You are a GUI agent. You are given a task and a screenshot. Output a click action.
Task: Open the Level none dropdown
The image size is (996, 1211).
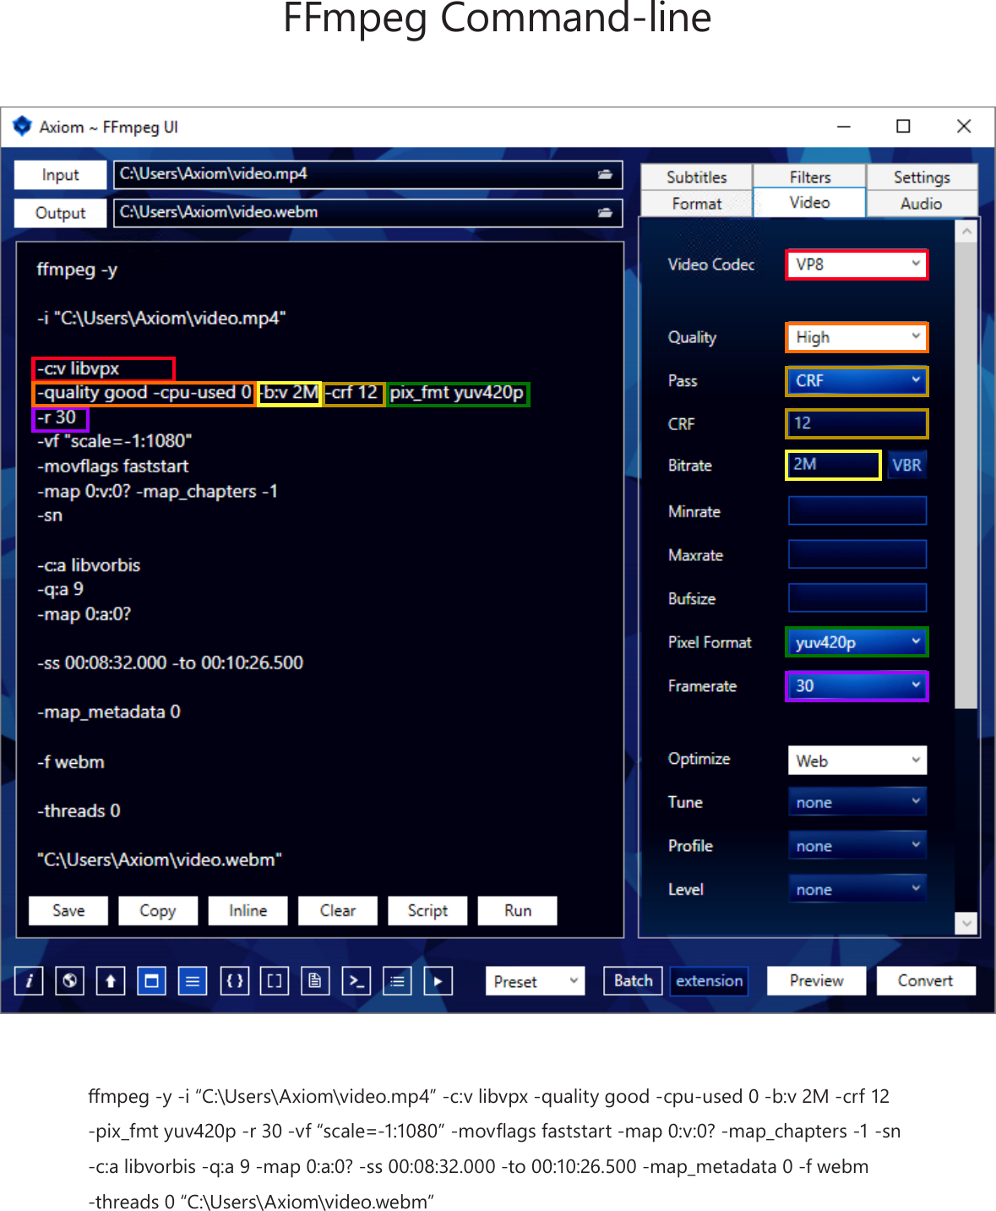[857, 889]
